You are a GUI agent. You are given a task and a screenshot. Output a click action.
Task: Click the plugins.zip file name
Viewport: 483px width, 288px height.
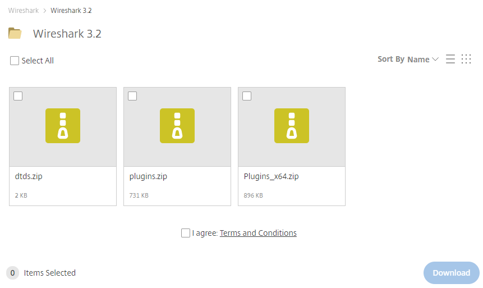148,176
